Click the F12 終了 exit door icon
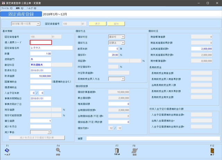The height and width of the screenshot is (160, 222). (212, 150)
